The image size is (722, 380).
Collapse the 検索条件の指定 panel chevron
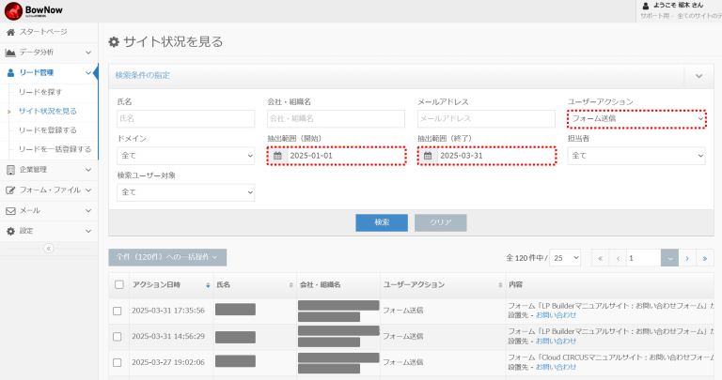[x=699, y=76]
